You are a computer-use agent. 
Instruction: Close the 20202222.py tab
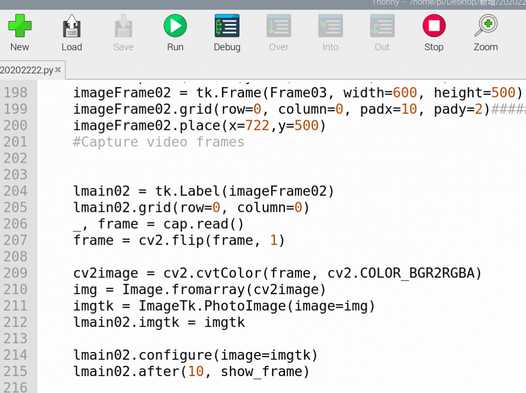coord(58,70)
